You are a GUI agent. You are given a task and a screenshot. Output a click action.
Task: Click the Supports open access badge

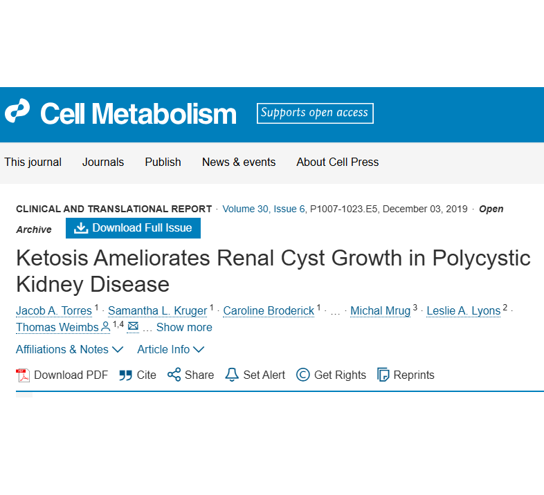[315, 113]
